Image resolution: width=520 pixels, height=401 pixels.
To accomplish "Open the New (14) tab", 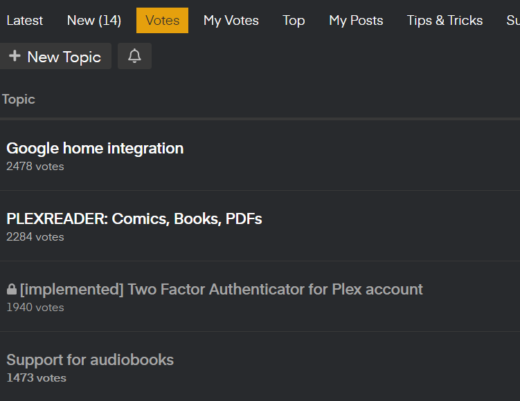I will pos(93,21).
